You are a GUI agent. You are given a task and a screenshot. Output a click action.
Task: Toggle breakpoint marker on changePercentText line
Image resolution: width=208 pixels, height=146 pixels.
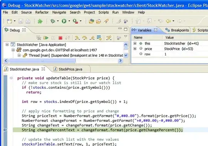pos(5,130)
